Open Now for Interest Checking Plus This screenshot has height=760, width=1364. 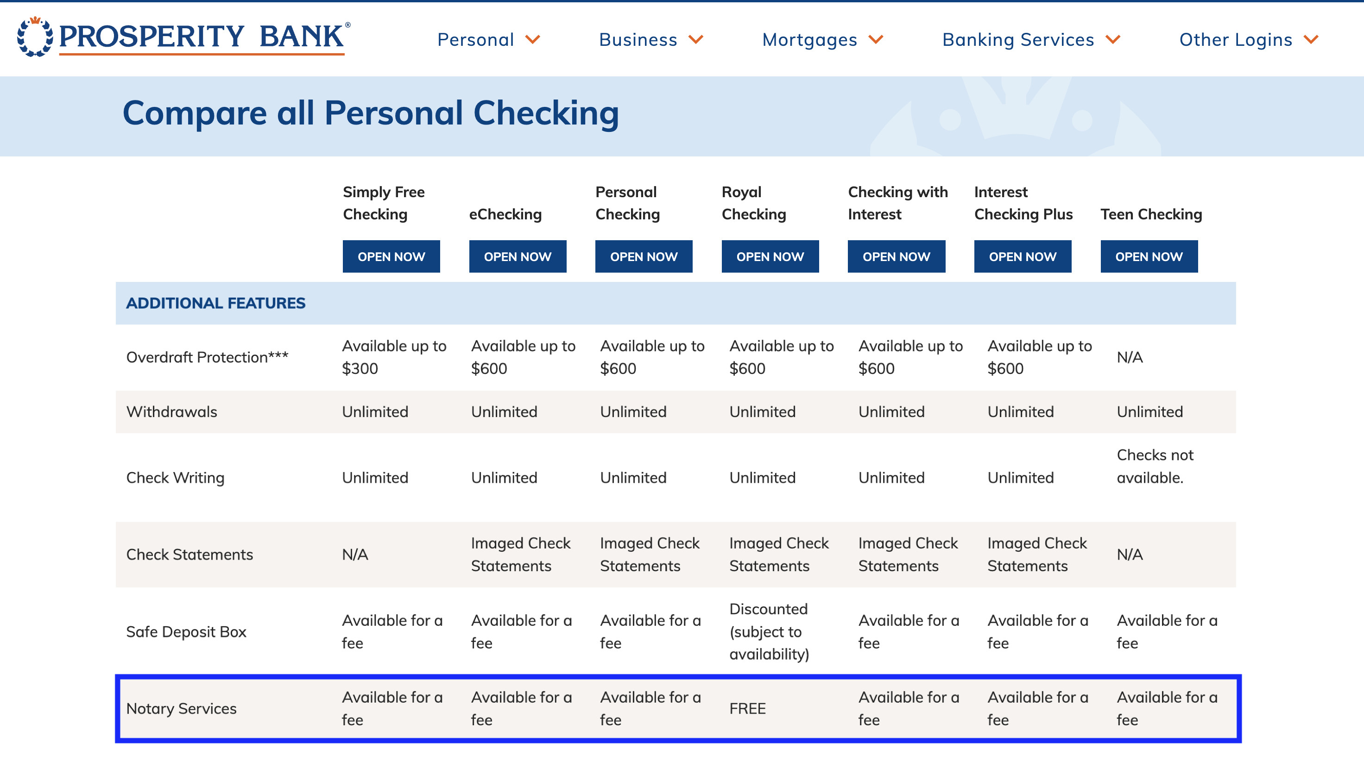(x=1023, y=256)
